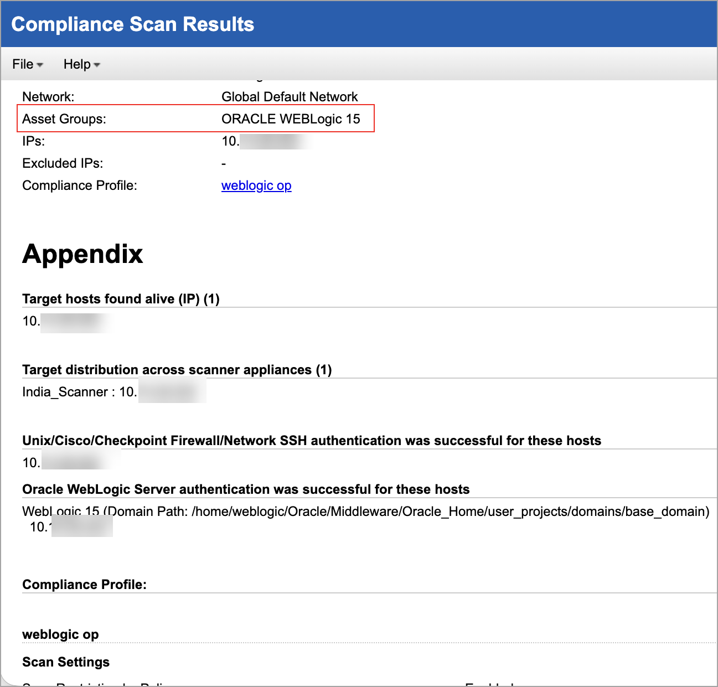The image size is (718, 687).
Task: Open the Help menu
Action: 81,64
